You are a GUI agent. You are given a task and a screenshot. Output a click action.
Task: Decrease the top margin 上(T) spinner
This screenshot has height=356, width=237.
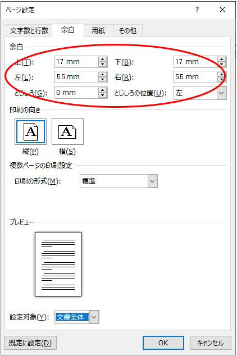tap(103, 65)
